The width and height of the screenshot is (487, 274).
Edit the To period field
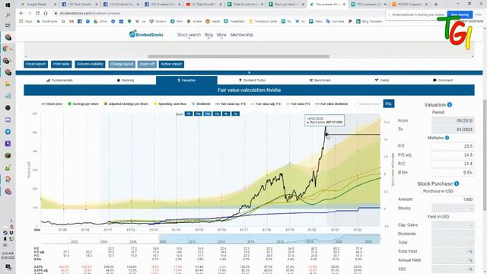(453, 129)
